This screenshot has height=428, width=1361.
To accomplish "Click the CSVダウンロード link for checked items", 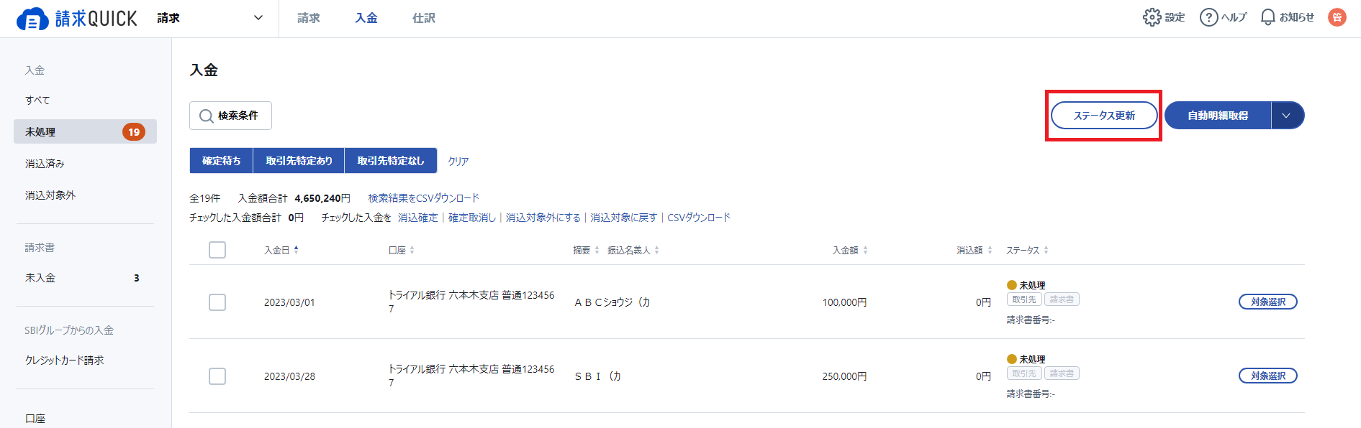I will click(x=699, y=218).
